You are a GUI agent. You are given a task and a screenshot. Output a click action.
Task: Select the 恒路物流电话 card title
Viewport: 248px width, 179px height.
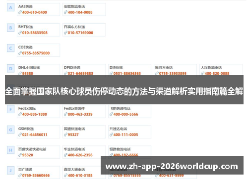point(120,149)
